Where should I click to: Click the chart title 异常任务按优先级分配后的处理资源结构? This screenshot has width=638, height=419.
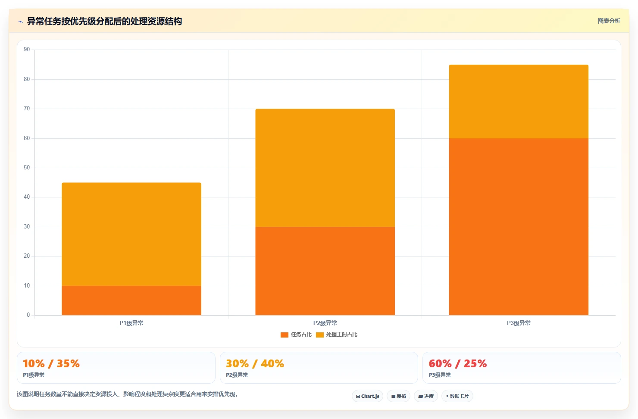(x=104, y=21)
